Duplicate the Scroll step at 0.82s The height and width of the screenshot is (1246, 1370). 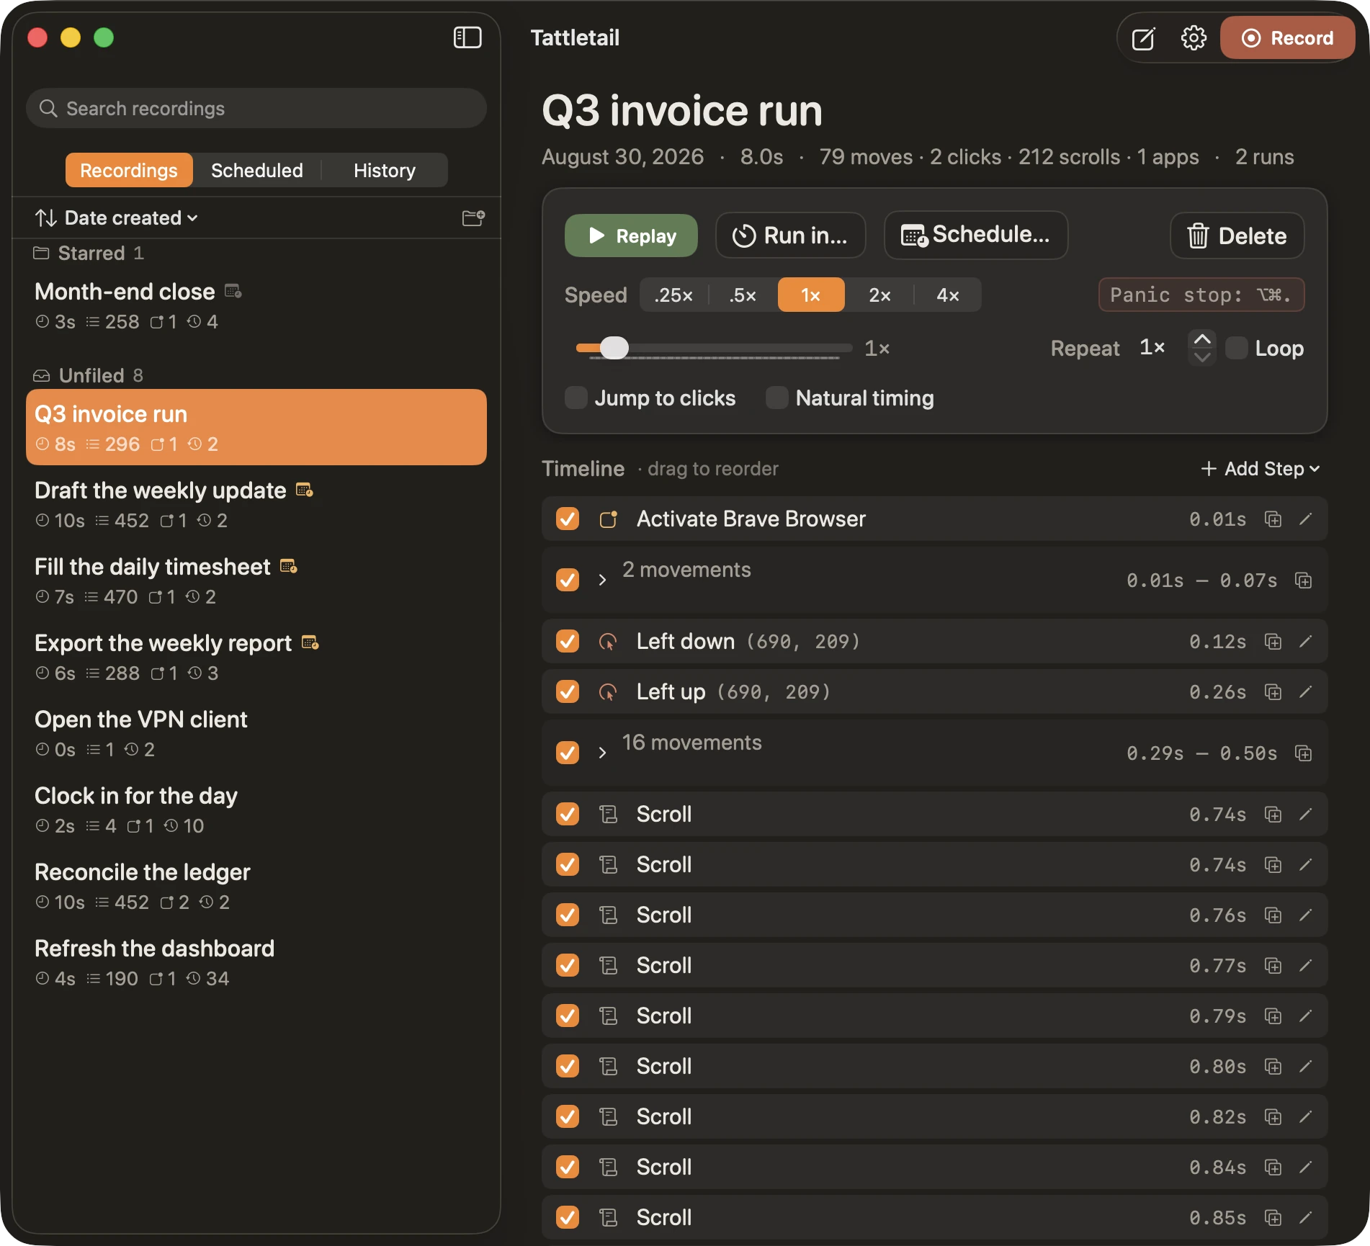(x=1273, y=1117)
